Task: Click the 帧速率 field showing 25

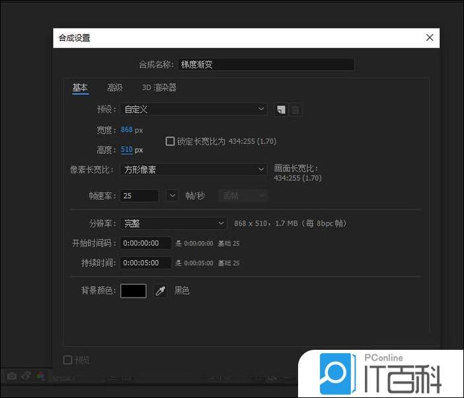Action: 139,195
